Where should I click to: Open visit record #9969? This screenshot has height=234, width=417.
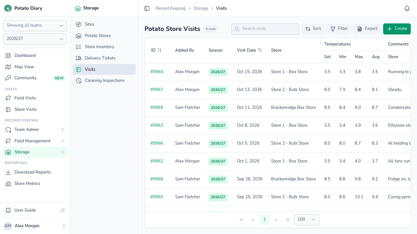tap(157, 108)
